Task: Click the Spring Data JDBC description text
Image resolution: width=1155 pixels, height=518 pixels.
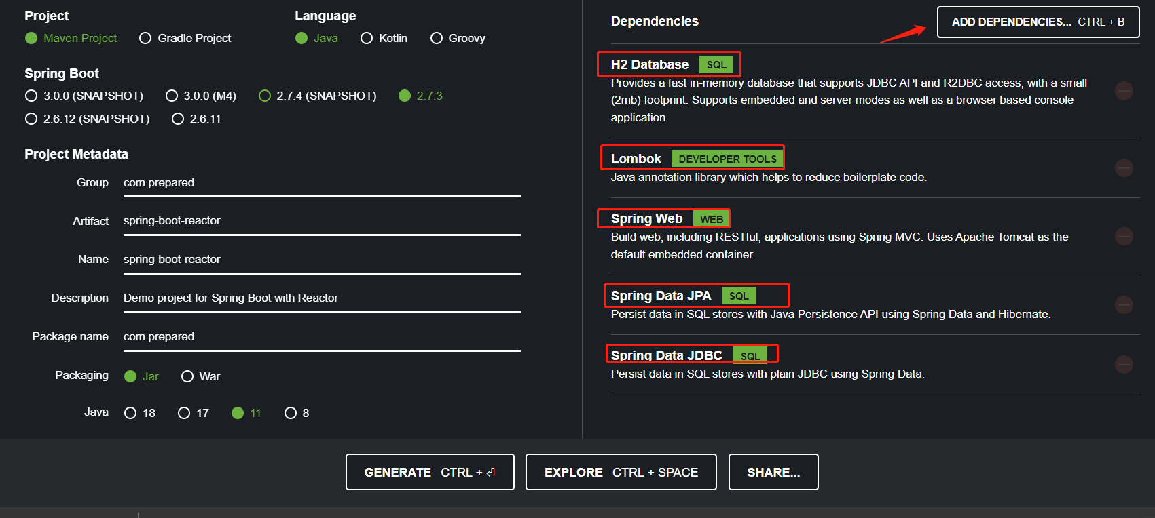Action: (767, 374)
